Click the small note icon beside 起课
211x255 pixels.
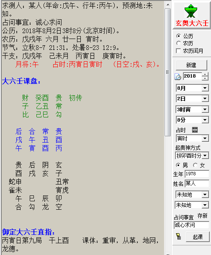pyautogui.click(x=178, y=236)
